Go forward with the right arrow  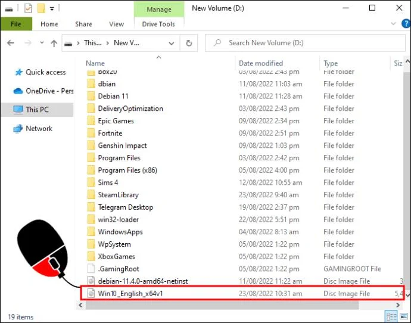point(28,43)
